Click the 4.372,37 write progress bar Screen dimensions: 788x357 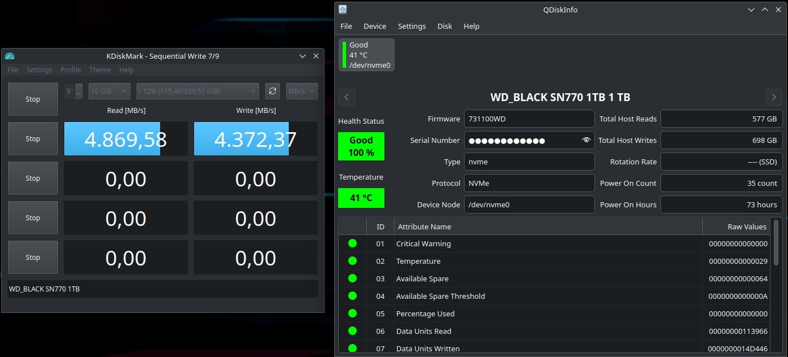tap(256, 139)
